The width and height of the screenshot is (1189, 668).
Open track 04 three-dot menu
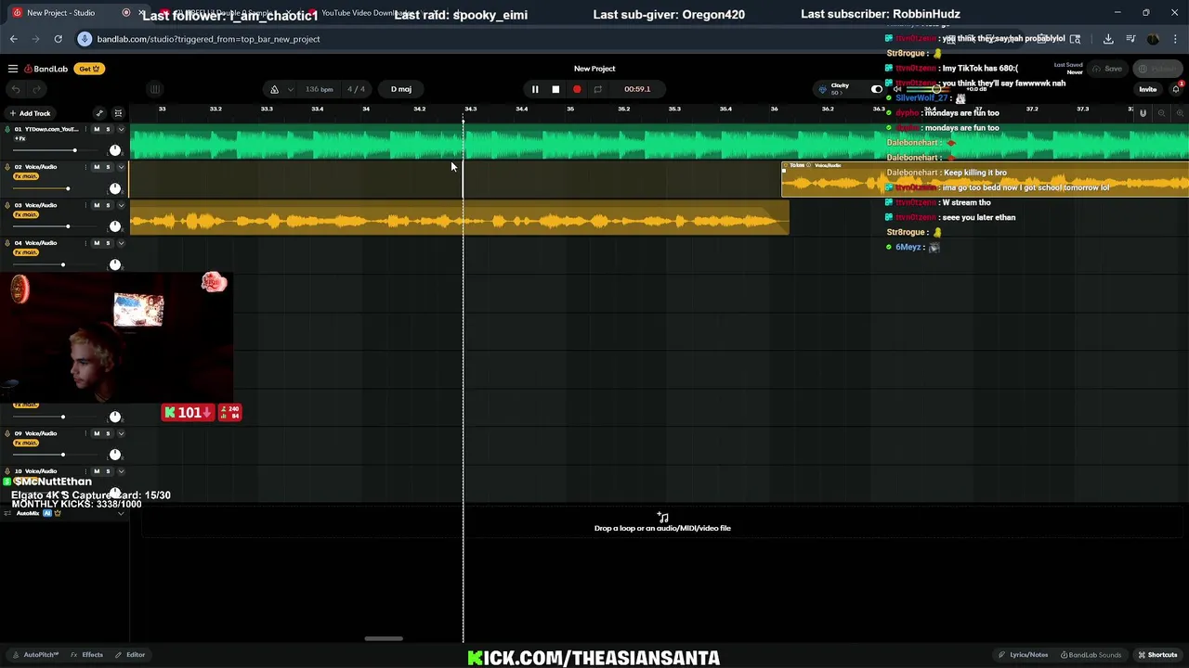point(85,243)
